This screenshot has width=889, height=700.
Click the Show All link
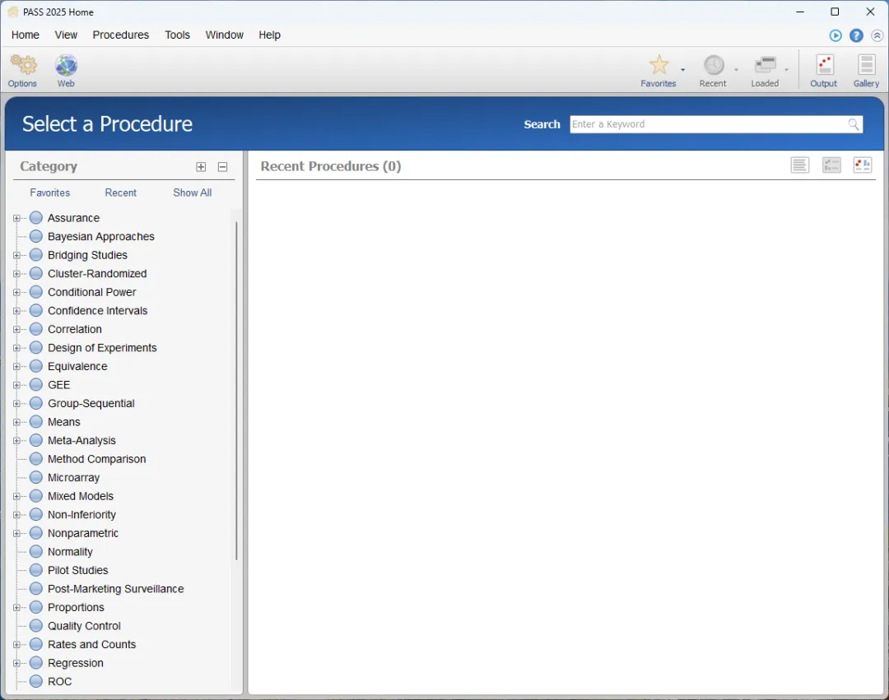point(192,192)
